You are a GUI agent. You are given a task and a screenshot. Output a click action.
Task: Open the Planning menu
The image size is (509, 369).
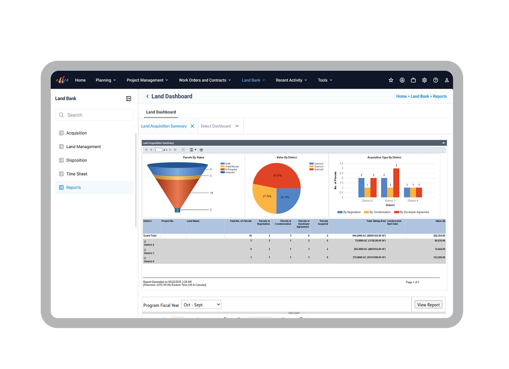point(106,80)
